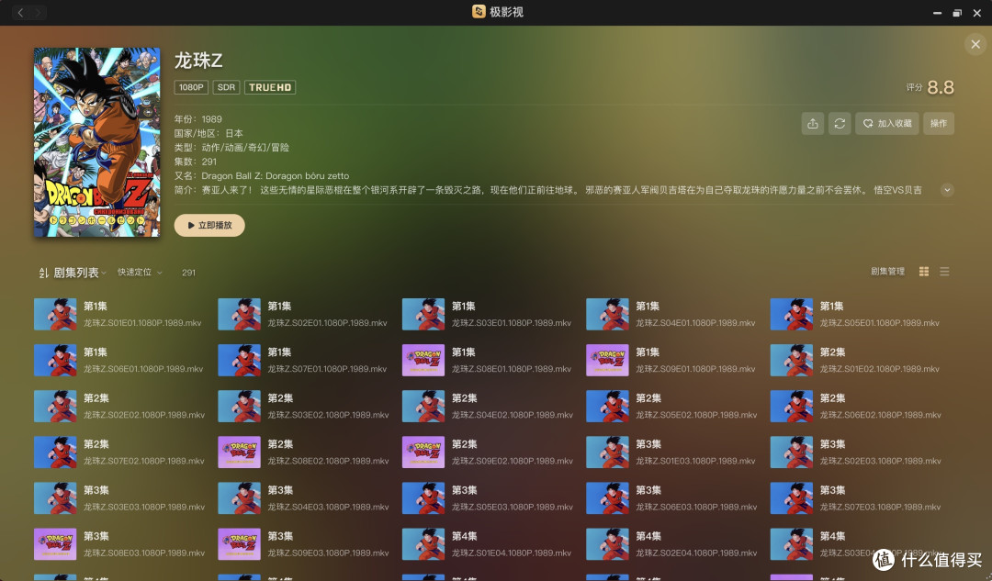The width and height of the screenshot is (992, 581).
Task: Open the 剧集列表 sort dropdown
Action: 73,273
